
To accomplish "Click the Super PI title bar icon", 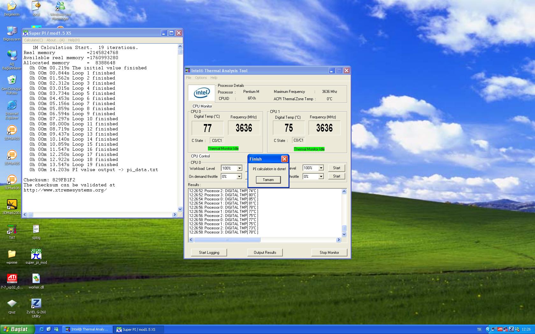I will (x=25, y=33).
